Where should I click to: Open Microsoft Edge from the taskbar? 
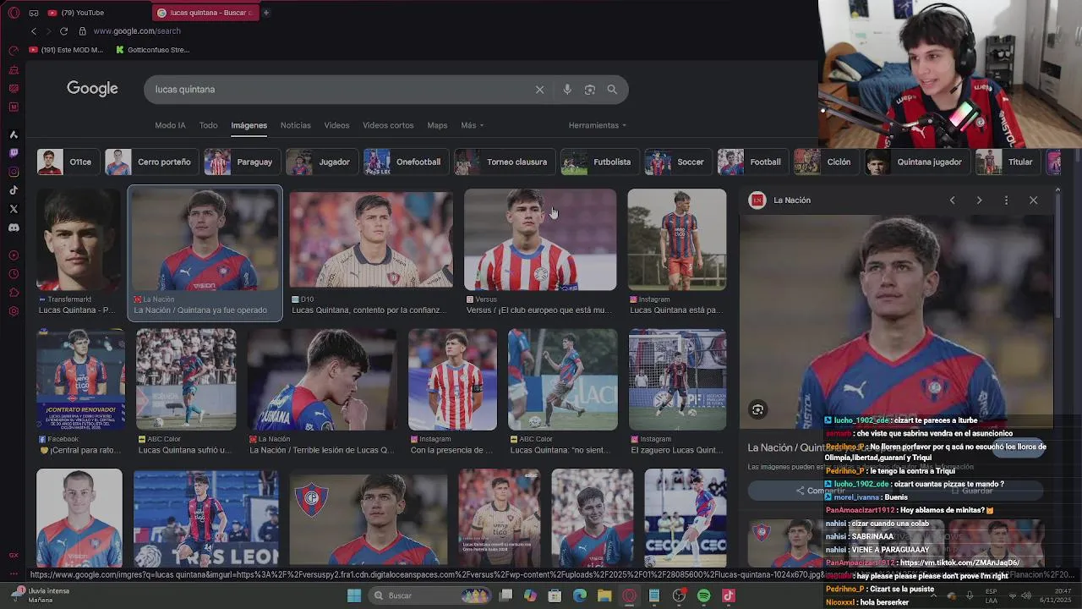(x=580, y=596)
